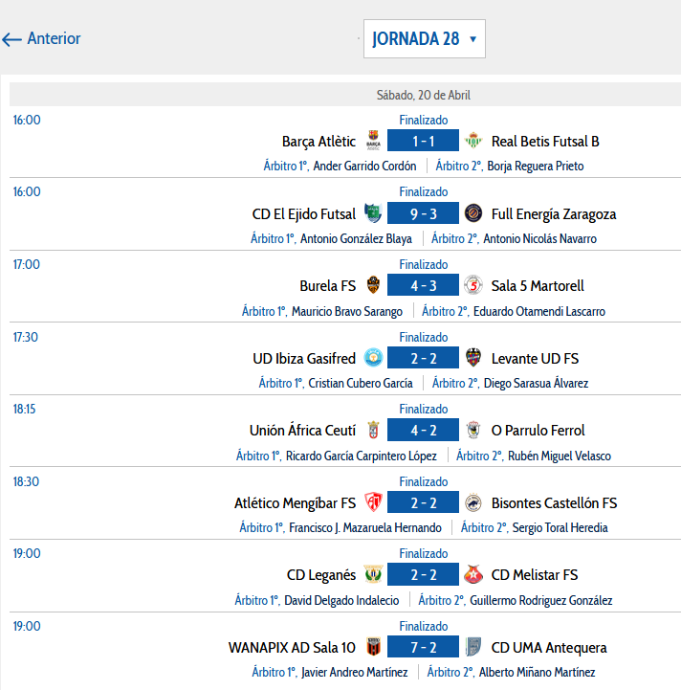The height and width of the screenshot is (690, 681).
Task: Click the Unión África Ceutí team name
Action: [302, 431]
